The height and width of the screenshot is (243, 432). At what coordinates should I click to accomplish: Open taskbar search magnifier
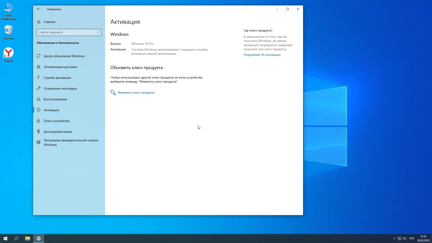(x=16, y=239)
